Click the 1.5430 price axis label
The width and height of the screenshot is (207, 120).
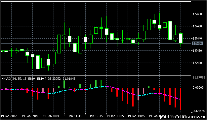(x=197, y=51)
